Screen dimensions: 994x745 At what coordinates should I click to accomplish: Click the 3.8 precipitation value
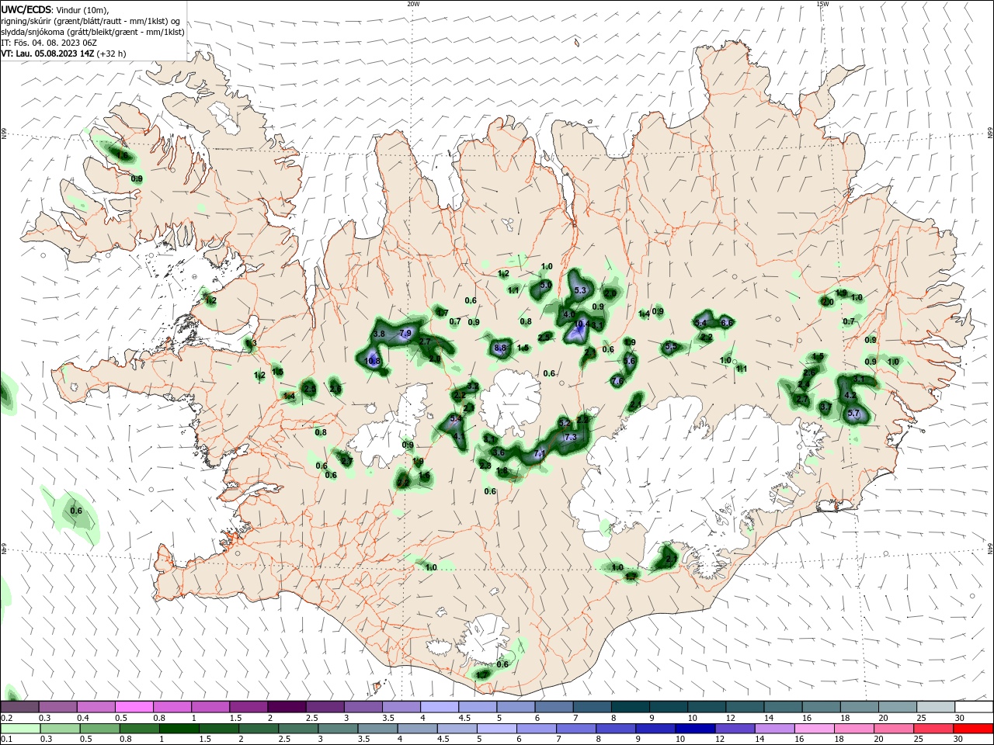click(x=379, y=334)
